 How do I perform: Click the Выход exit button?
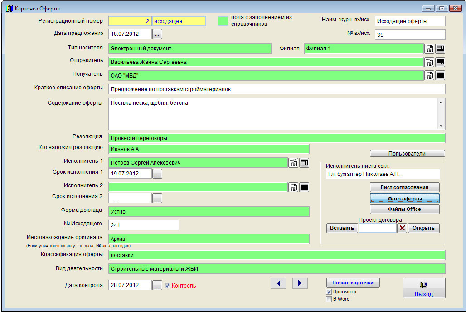point(423,288)
